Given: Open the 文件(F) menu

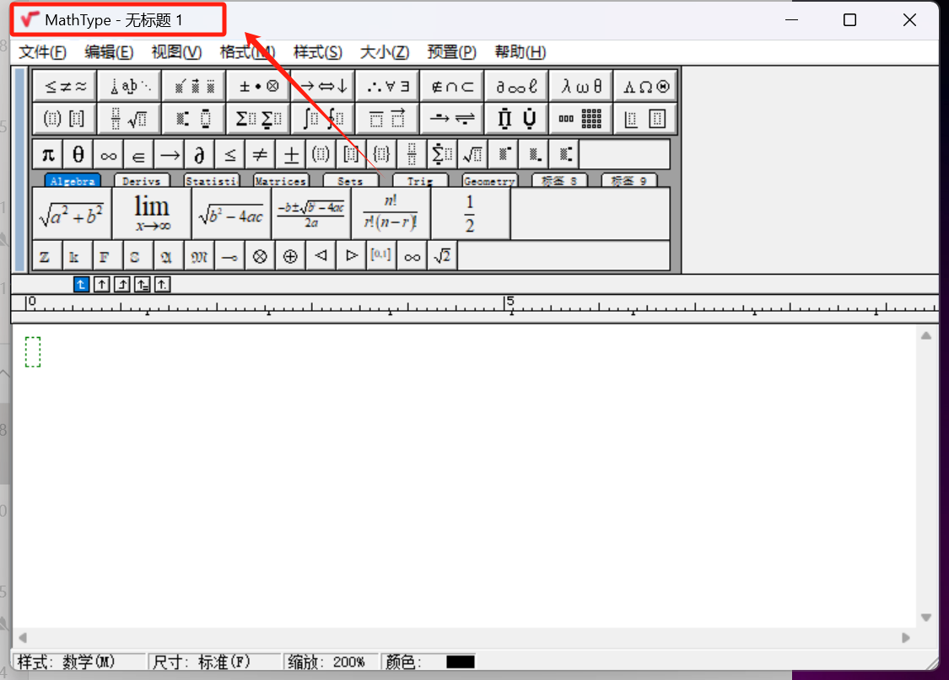Looking at the screenshot, I should pos(42,52).
